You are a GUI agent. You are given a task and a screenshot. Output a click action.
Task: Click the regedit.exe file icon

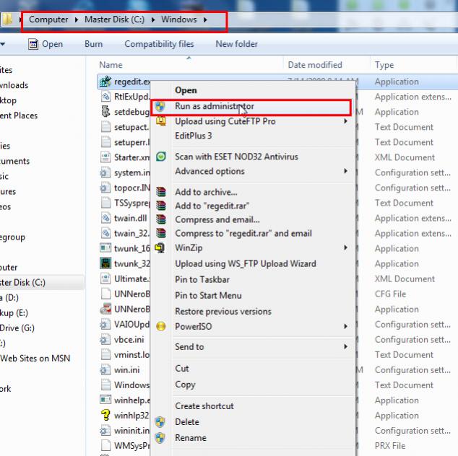tap(105, 82)
